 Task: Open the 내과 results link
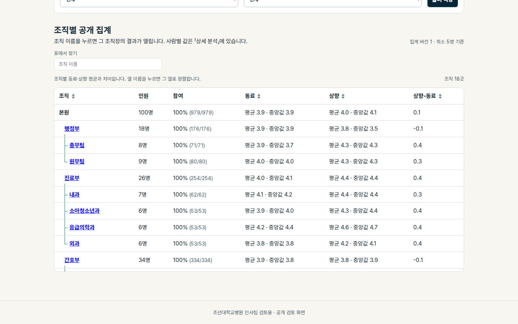click(x=74, y=194)
